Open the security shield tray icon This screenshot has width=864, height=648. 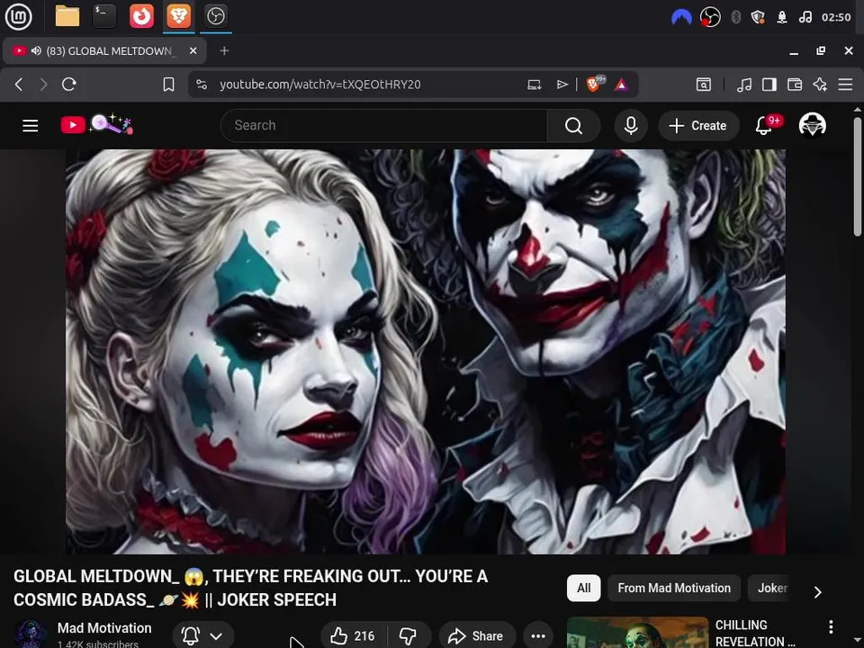pyautogui.click(x=758, y=17)
